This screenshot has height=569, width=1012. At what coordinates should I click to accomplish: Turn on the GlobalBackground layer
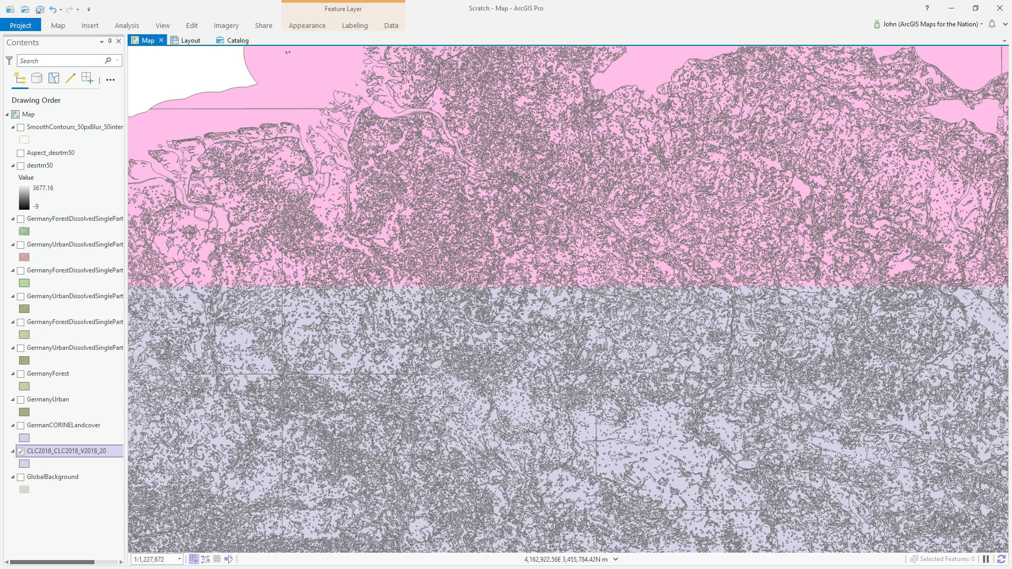21,477
